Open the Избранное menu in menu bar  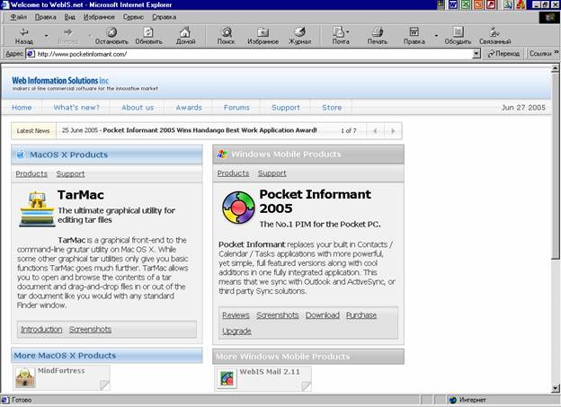click(99, 17)
